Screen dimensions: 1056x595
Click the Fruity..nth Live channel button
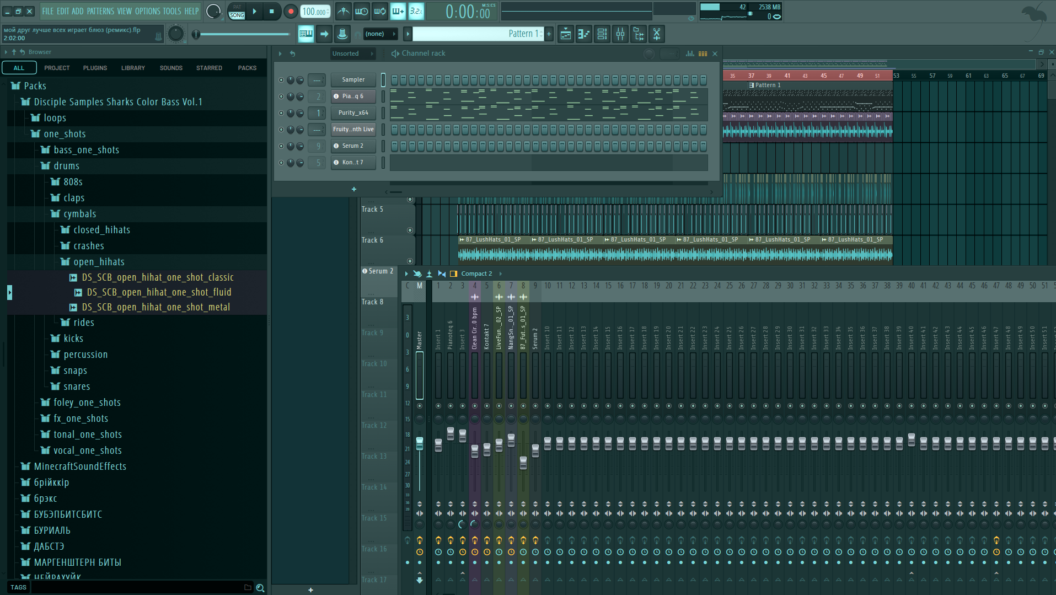pyautogui.click(x=353, y=130)
